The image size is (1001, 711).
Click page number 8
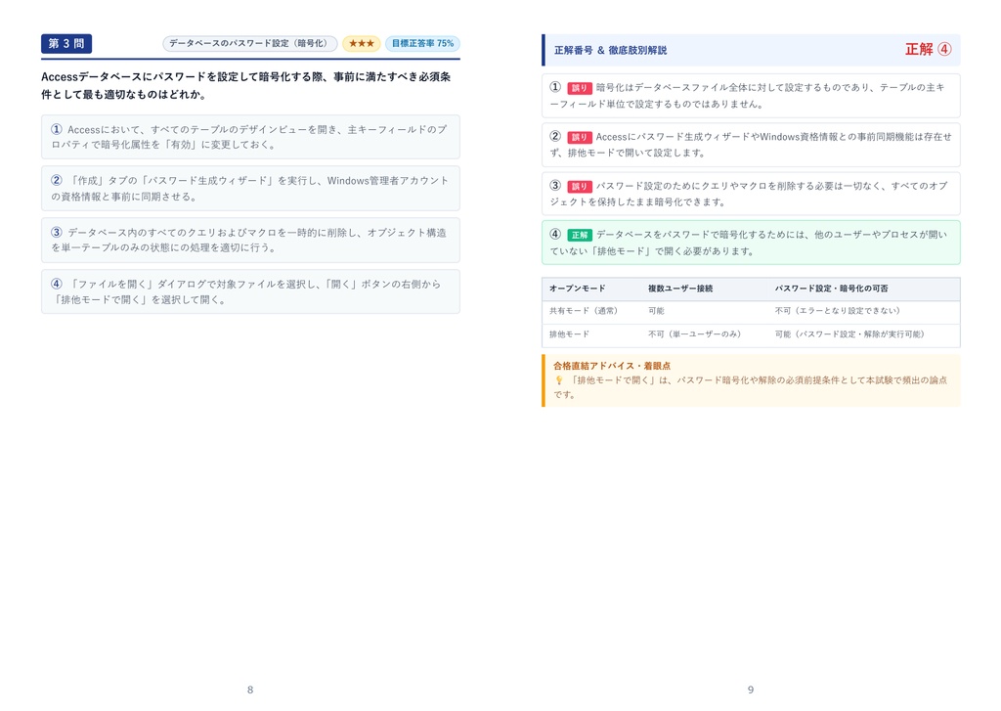click(x=250, y=689)
